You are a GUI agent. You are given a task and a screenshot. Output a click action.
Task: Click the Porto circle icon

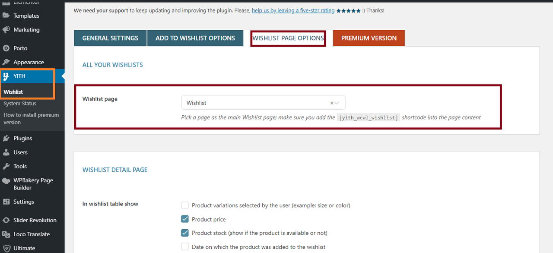pos(6,48)
